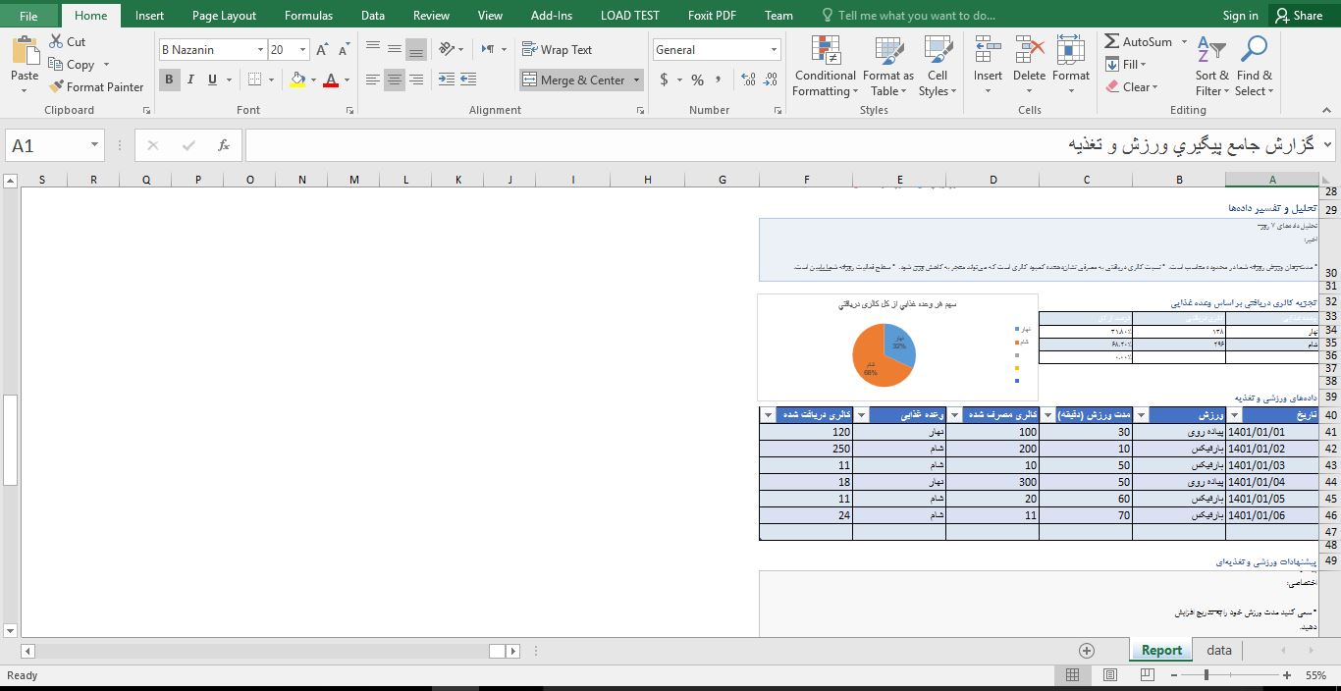Click the Share button
1341x691 pixels.
1298,16
